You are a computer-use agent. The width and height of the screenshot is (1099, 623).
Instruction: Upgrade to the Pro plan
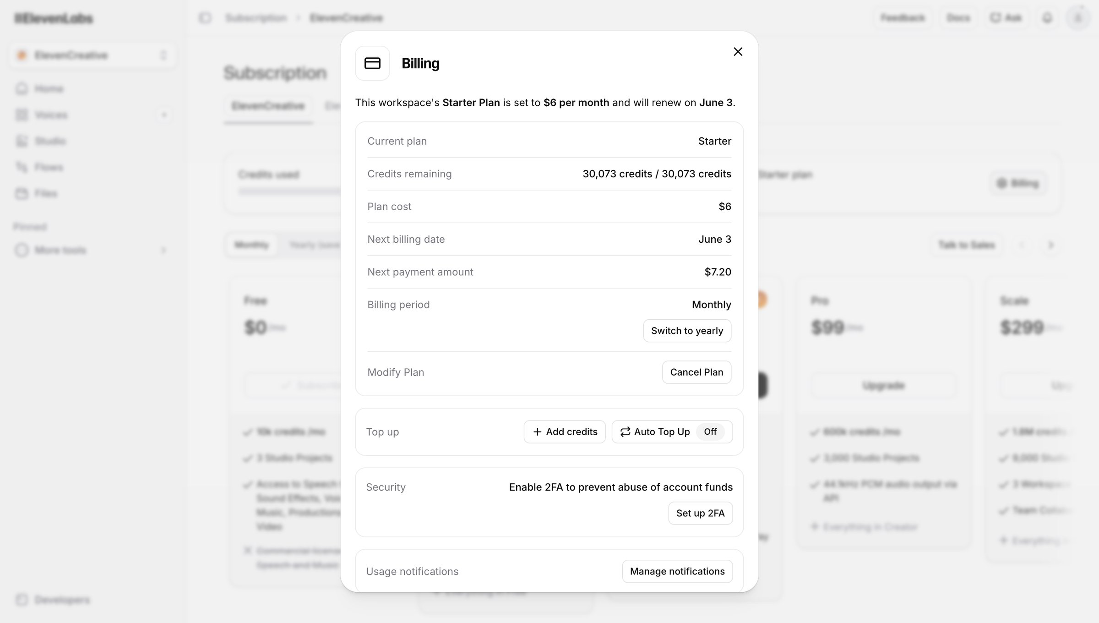click(x=883, y=386)
